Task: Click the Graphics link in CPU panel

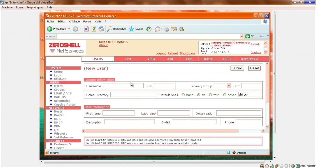Action: tap(256, 52)
